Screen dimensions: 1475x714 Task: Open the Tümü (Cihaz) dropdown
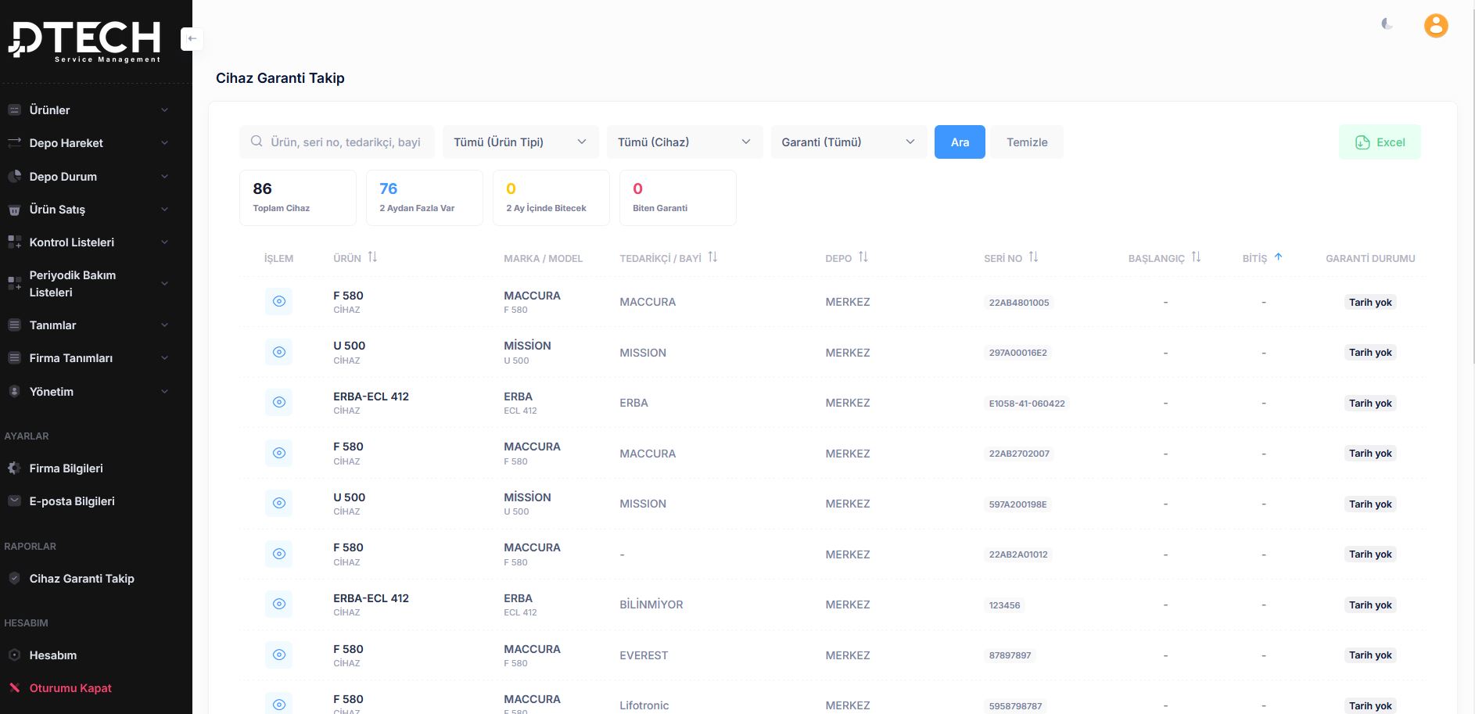(685, 142)
